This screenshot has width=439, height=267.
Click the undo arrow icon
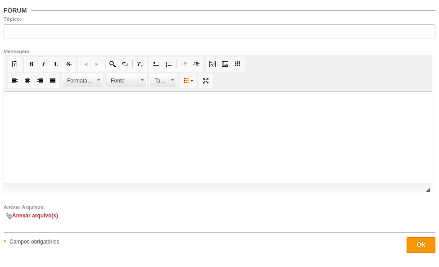pos(86,64)
